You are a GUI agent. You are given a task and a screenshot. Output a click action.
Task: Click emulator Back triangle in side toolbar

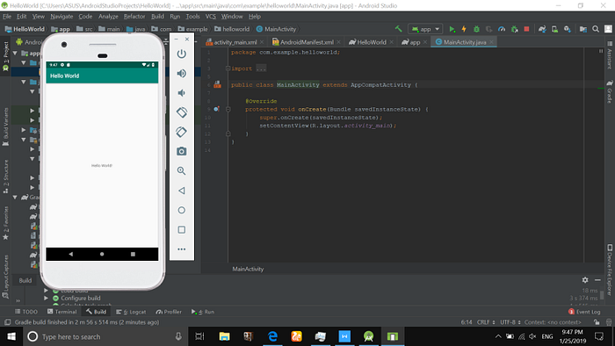point(181,191)
